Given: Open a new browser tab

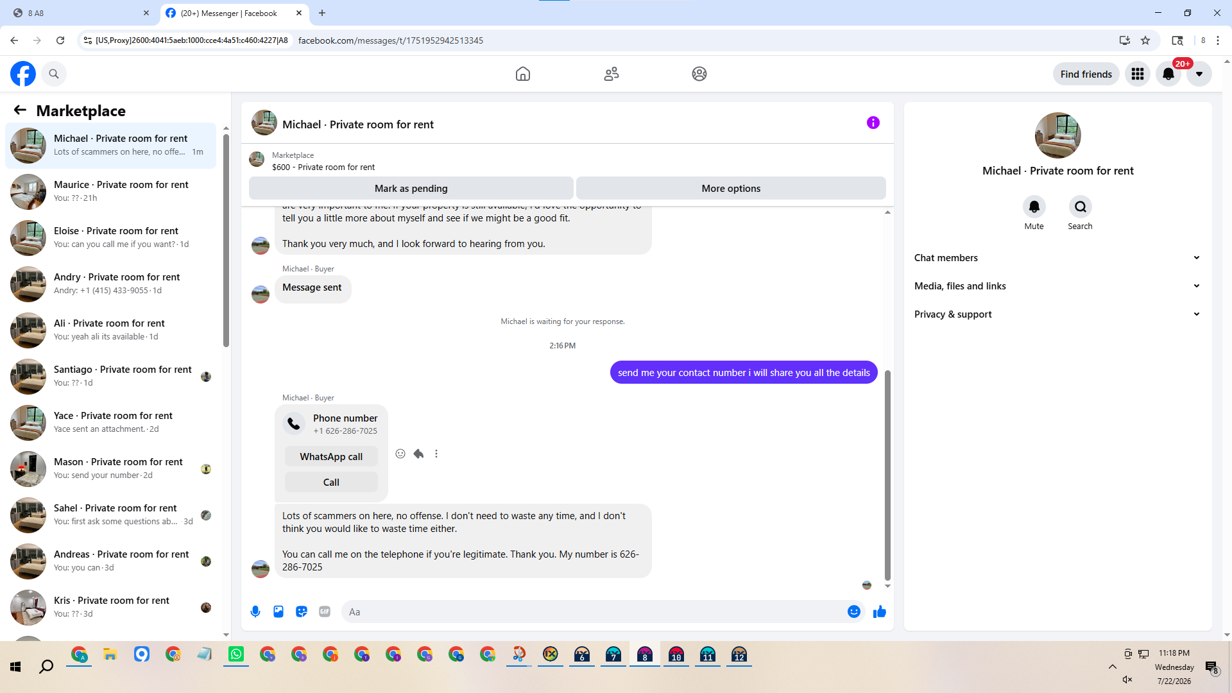Looking at the screenshot, I should tap(322, 13).
